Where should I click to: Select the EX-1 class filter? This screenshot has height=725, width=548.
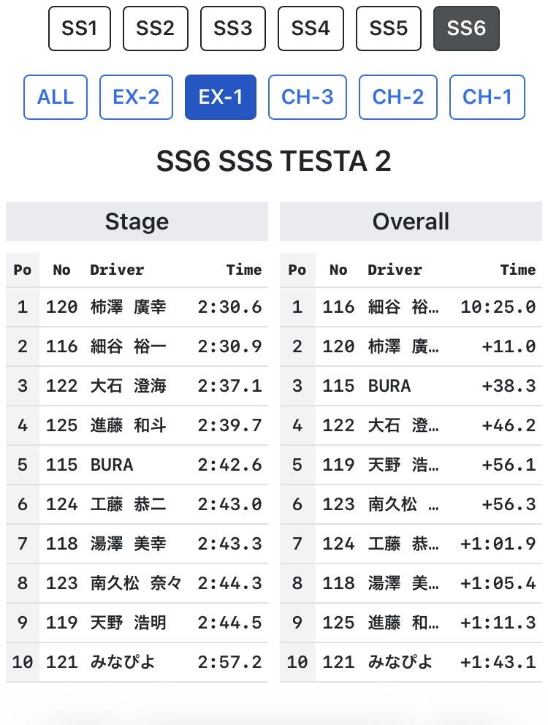pos(221,97)
